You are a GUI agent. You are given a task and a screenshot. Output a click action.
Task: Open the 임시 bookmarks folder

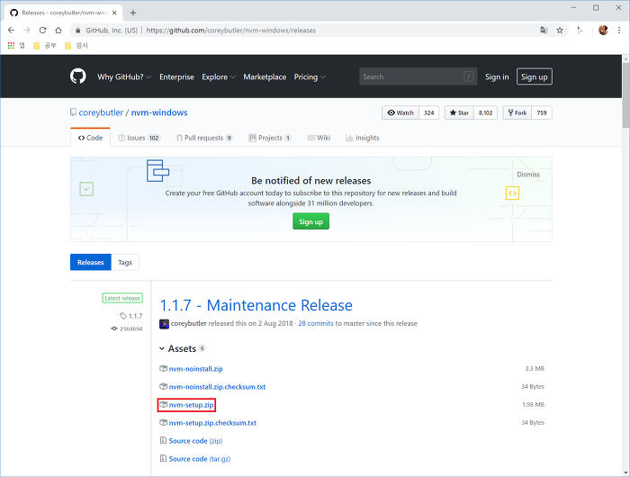[76, 45]
